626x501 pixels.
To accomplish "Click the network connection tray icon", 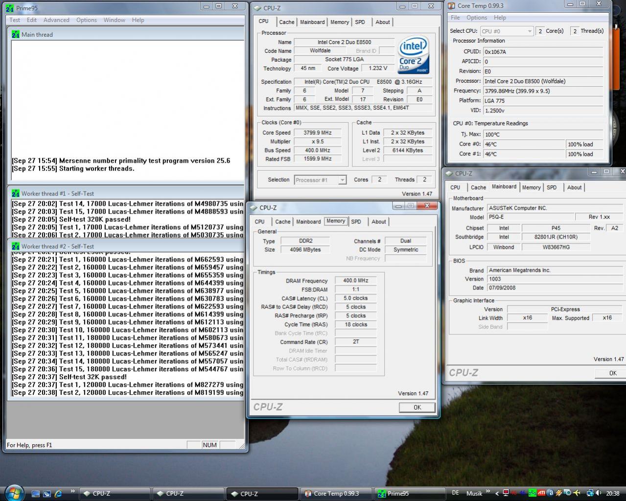I will click(590, 494).
